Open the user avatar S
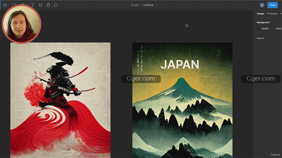282x158 pixels. 262,5
